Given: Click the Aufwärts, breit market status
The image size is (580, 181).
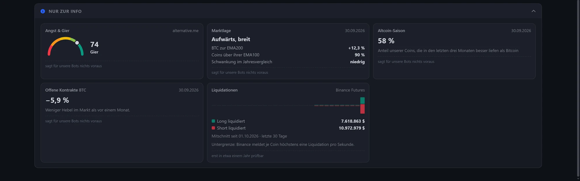Looking at the screenshot, I should tap(231, 39).
